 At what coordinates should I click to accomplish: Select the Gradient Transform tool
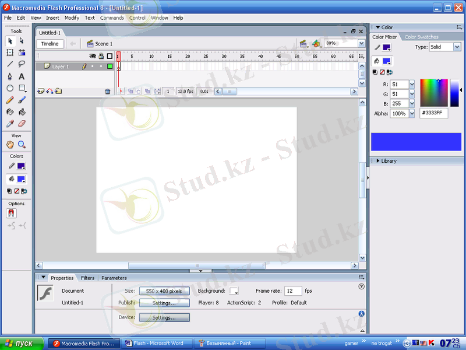[x=22, y=52]
